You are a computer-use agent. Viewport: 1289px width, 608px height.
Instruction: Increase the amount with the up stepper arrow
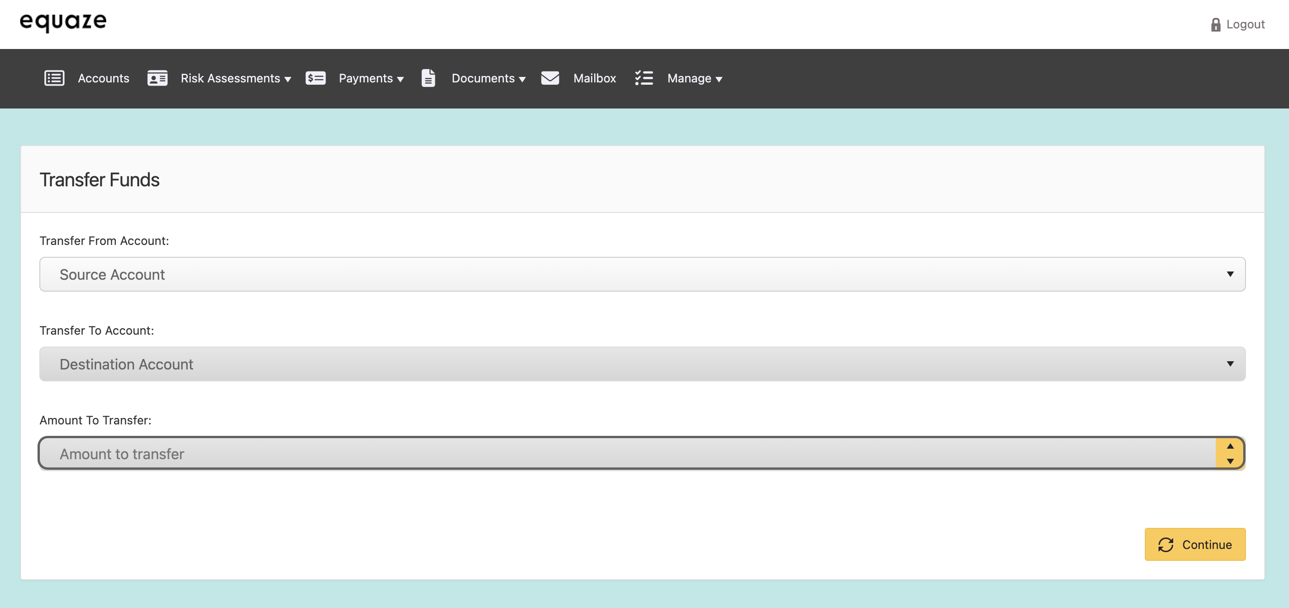pyautogui.click(x=1230, y=446)
